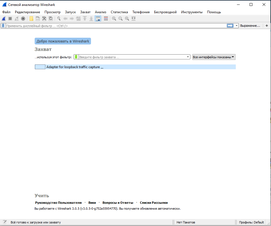This screenshot has width=271, height=226.
Task: Open the Просмотр menu
Action: click(x=53, y=12)
